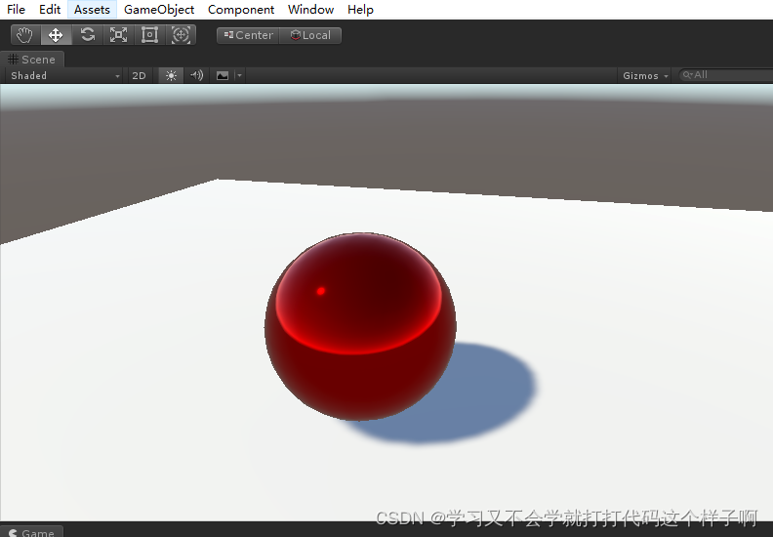Select the Rotate tool
This screenshot has height=537, width=773.
coord(87,35)
